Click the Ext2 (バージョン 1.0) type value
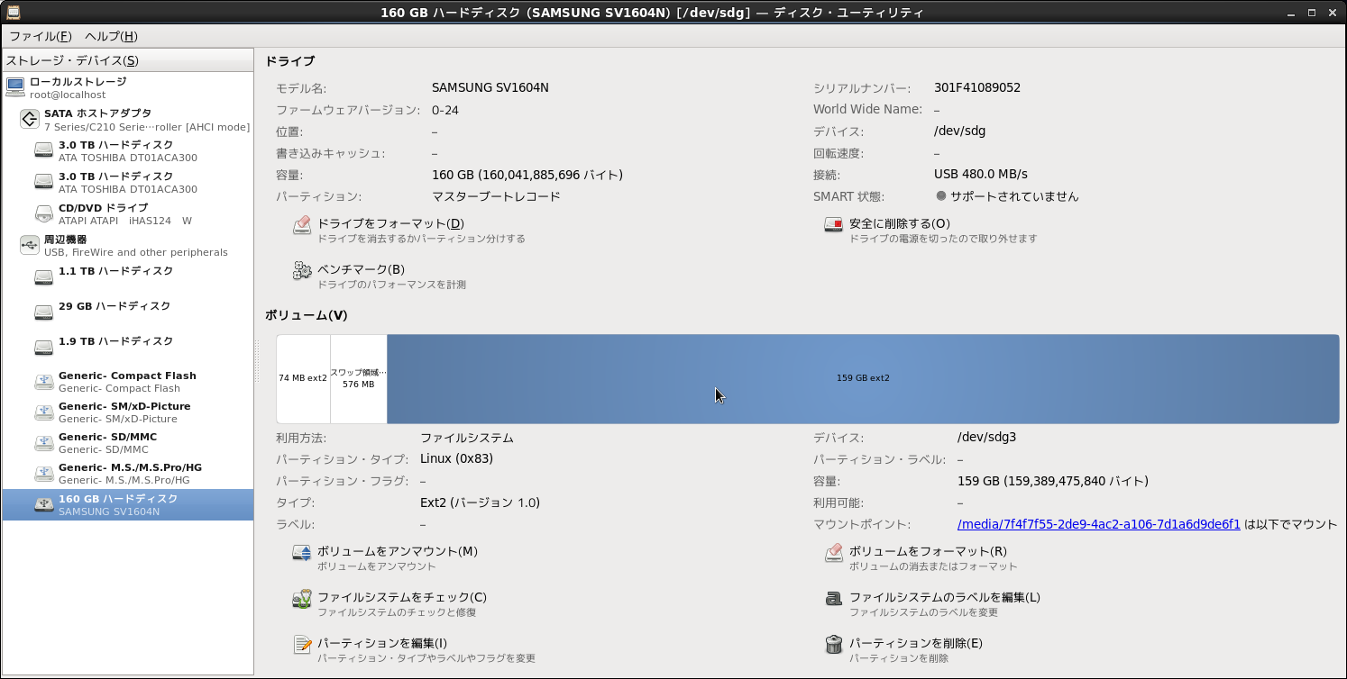 [480, 502]
